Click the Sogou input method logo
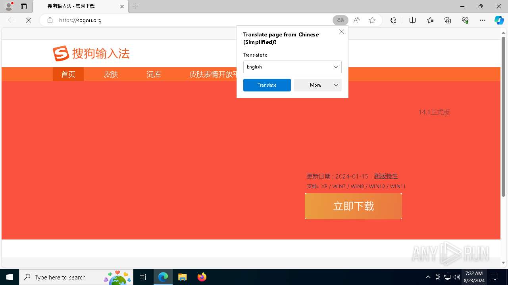The width and height of the screenshot is (508, 285). 91,53
